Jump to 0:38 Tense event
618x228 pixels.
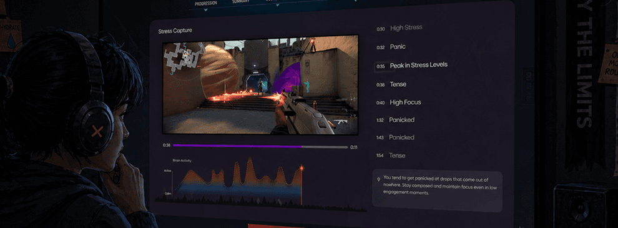[391, 84]
